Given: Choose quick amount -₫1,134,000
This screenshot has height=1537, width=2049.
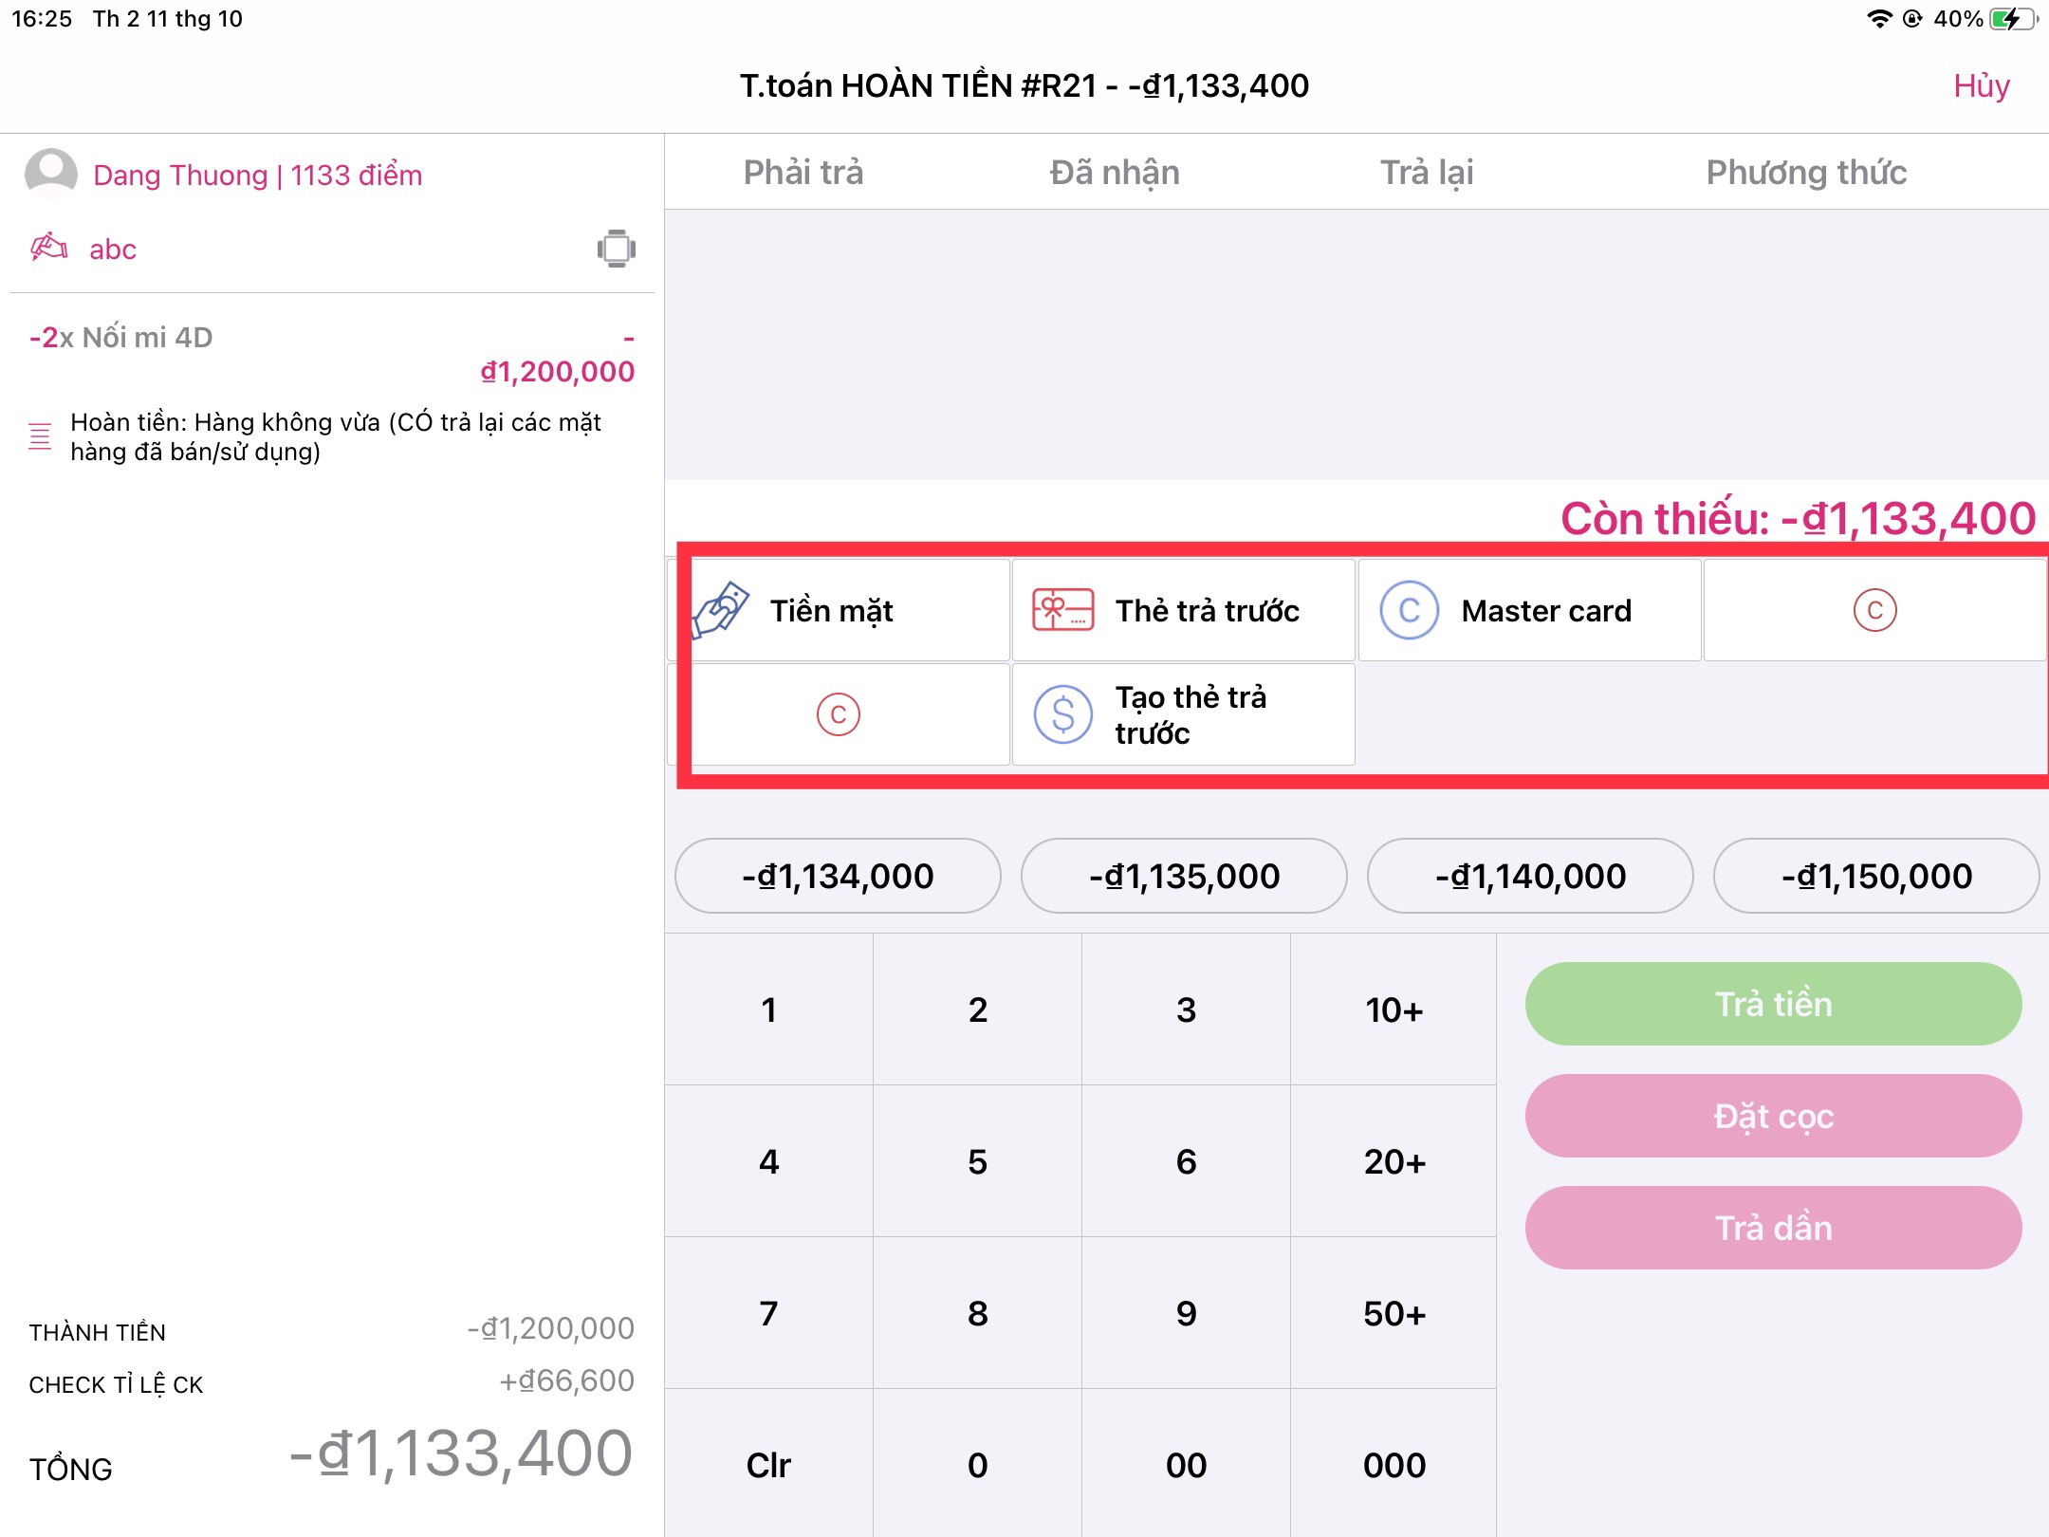Looking at the screenshot, I should click(x=838, y=876).
